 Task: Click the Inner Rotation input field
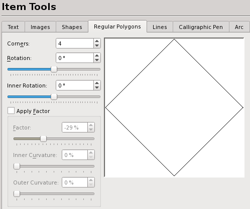coord(75,85)
